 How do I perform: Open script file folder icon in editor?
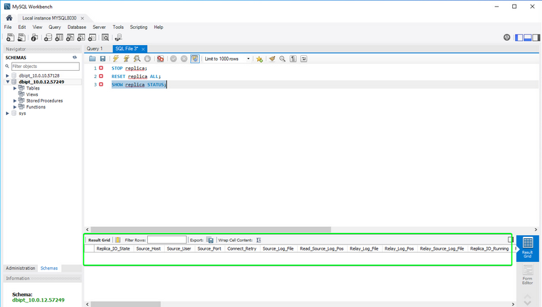92,59
